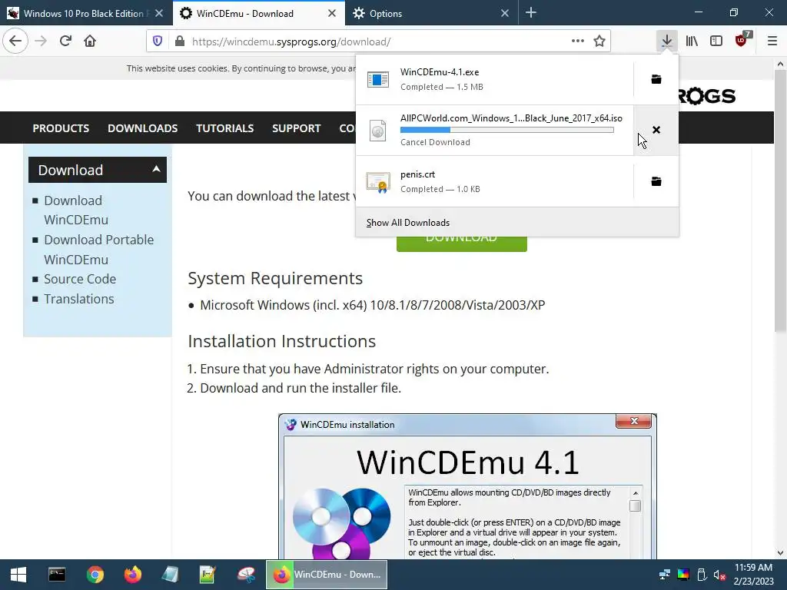Open the Windows Start menu
The width and height of the screenshot is (787, 590).
click(18, 575)
